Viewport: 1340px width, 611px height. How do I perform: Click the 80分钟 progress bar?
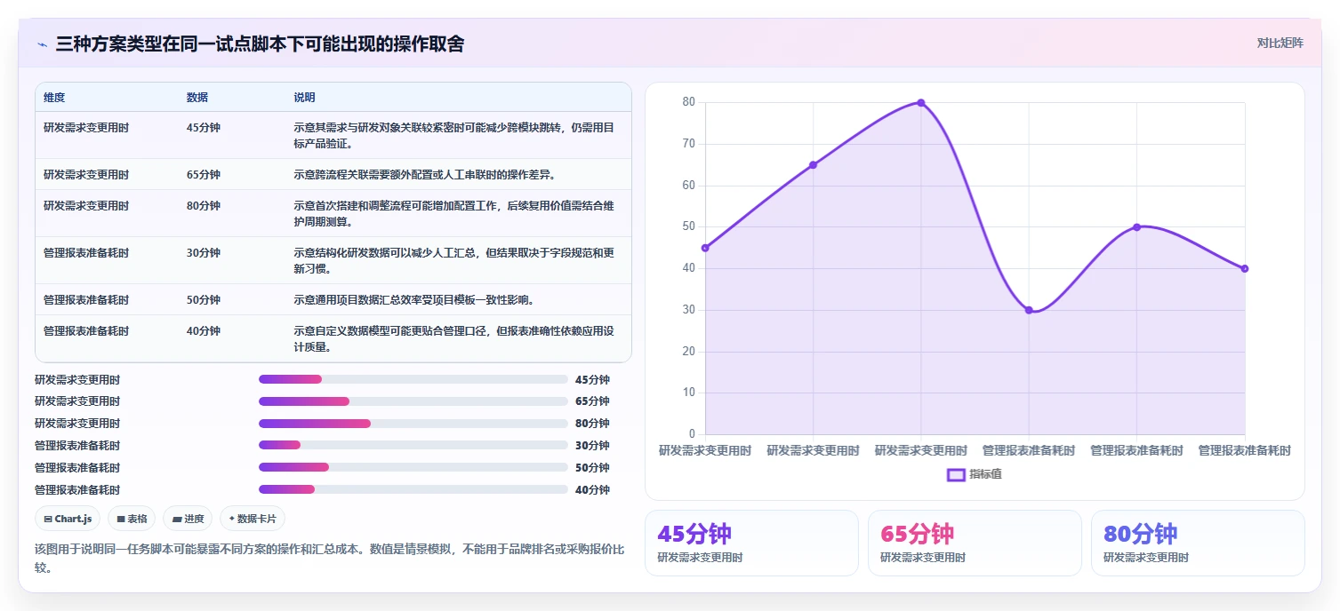[413, 424]
